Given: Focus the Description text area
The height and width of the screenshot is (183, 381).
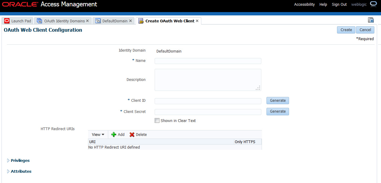Looking at the screenshot, I should click(208, 80).
